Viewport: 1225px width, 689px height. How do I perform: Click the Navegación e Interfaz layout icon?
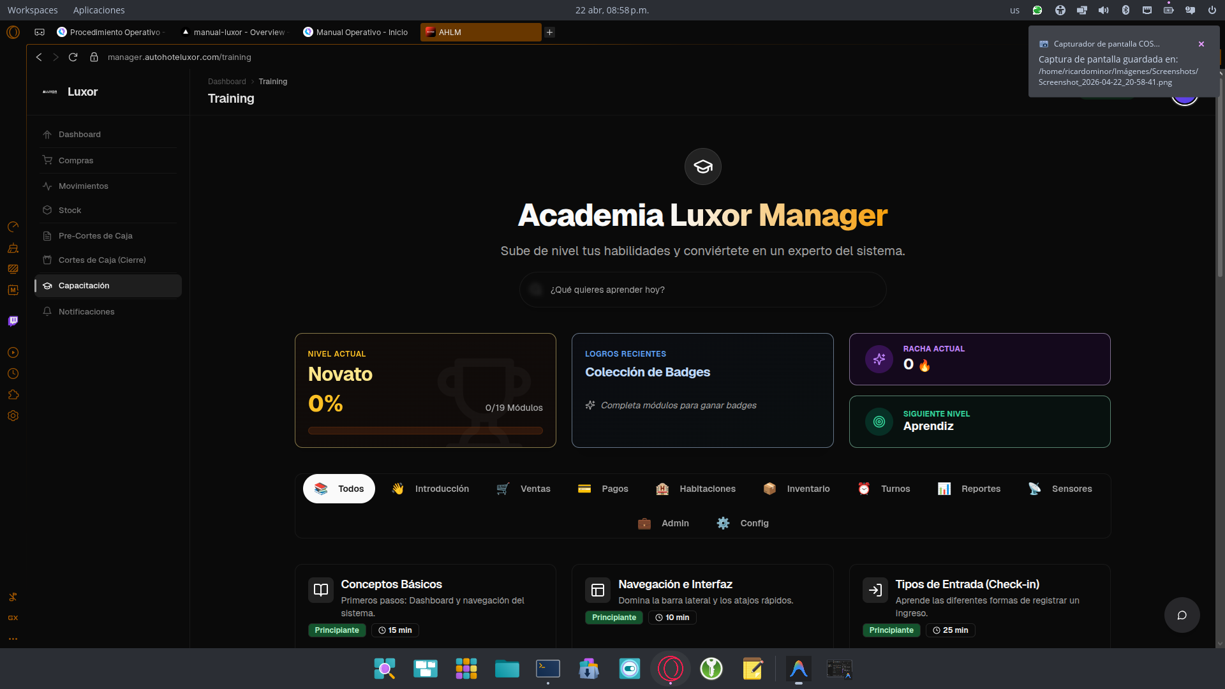pos(598,590)
